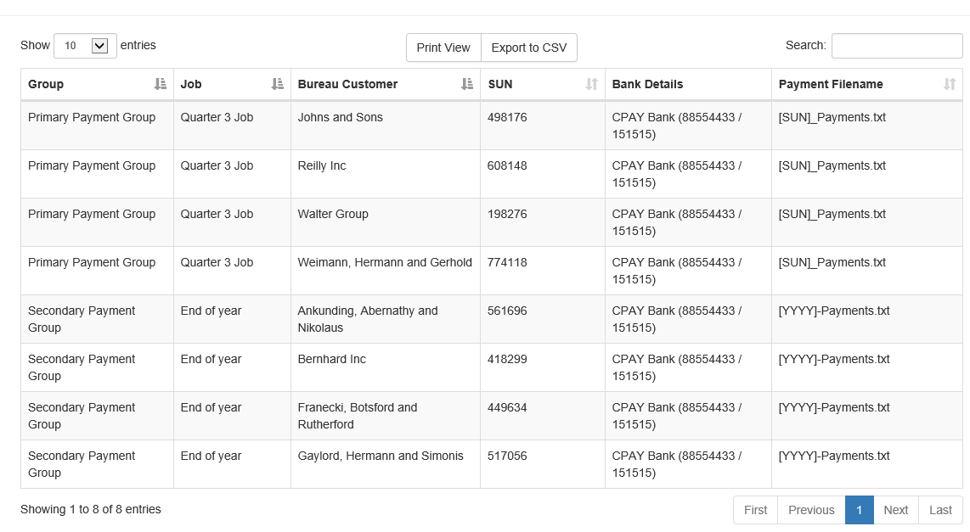Click the Group column sort icon
Screen dimensions: 970x532
[161, 84]
